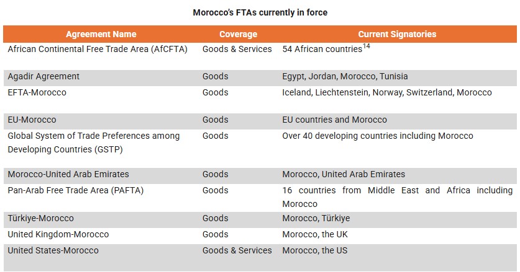
Task: Click the Current Signatories column header
Action: pos(397,34)
